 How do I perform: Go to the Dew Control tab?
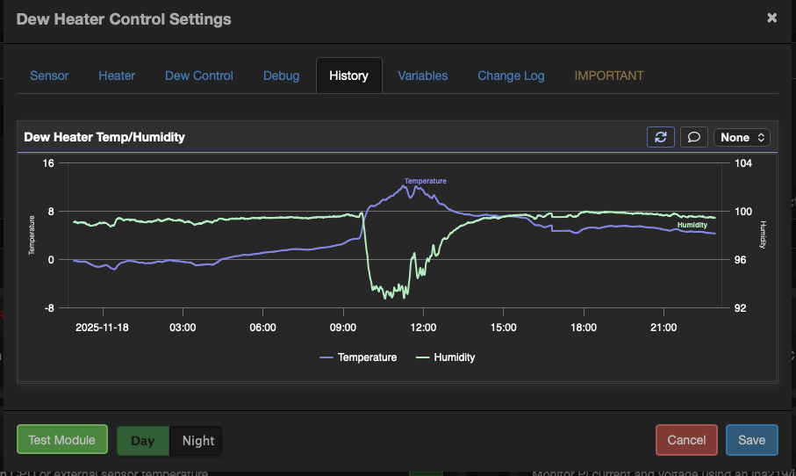199,76
